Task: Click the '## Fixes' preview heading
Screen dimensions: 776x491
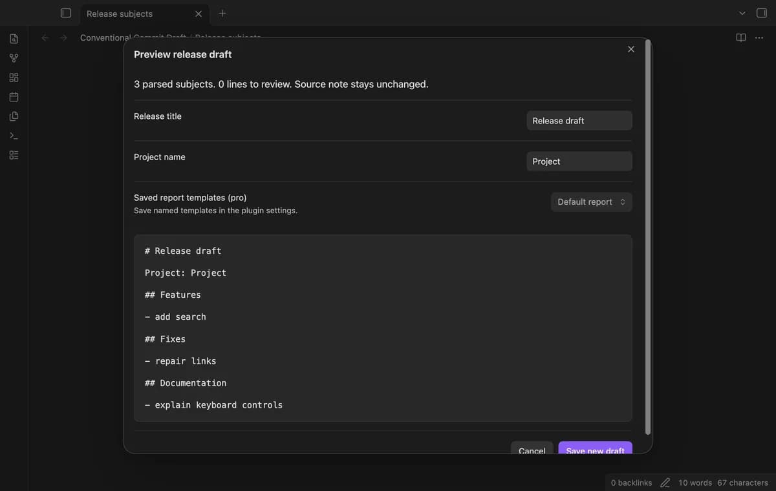Action: [x=165, y=339]
